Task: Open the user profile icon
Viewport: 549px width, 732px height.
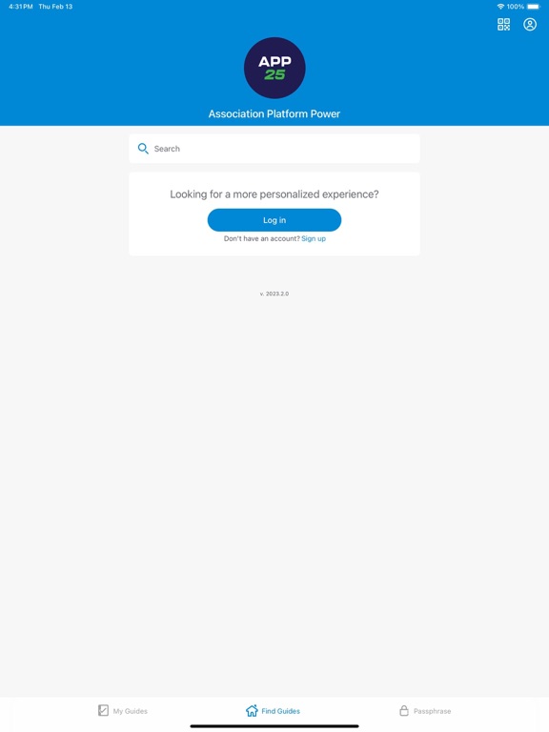Action: [x=529, y=24]
